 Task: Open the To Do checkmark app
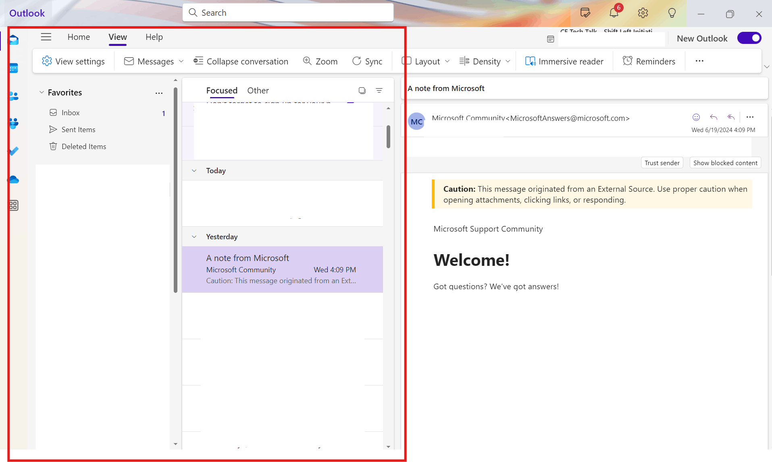14,151
